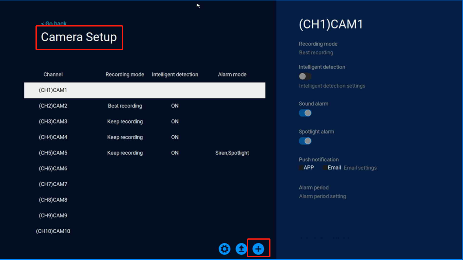Open the Email settings link
The height and width of the screenshot is (260, 463).
point(360,167)
